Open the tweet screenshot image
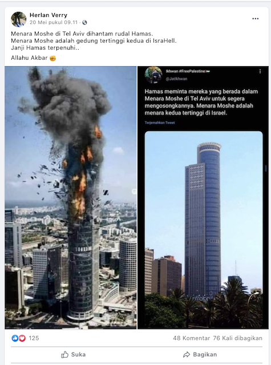 coord(203,197)
